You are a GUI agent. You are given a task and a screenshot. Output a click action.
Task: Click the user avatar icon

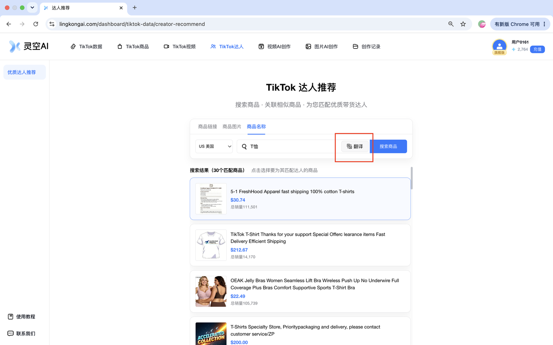point(499,46)
